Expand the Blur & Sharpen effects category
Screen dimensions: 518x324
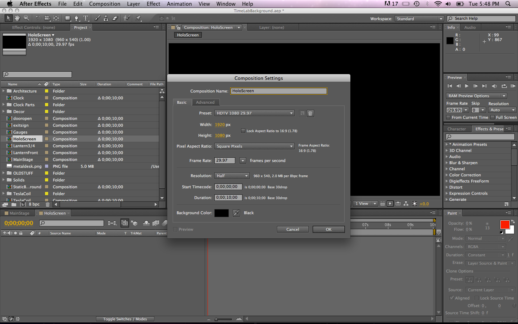447,163
